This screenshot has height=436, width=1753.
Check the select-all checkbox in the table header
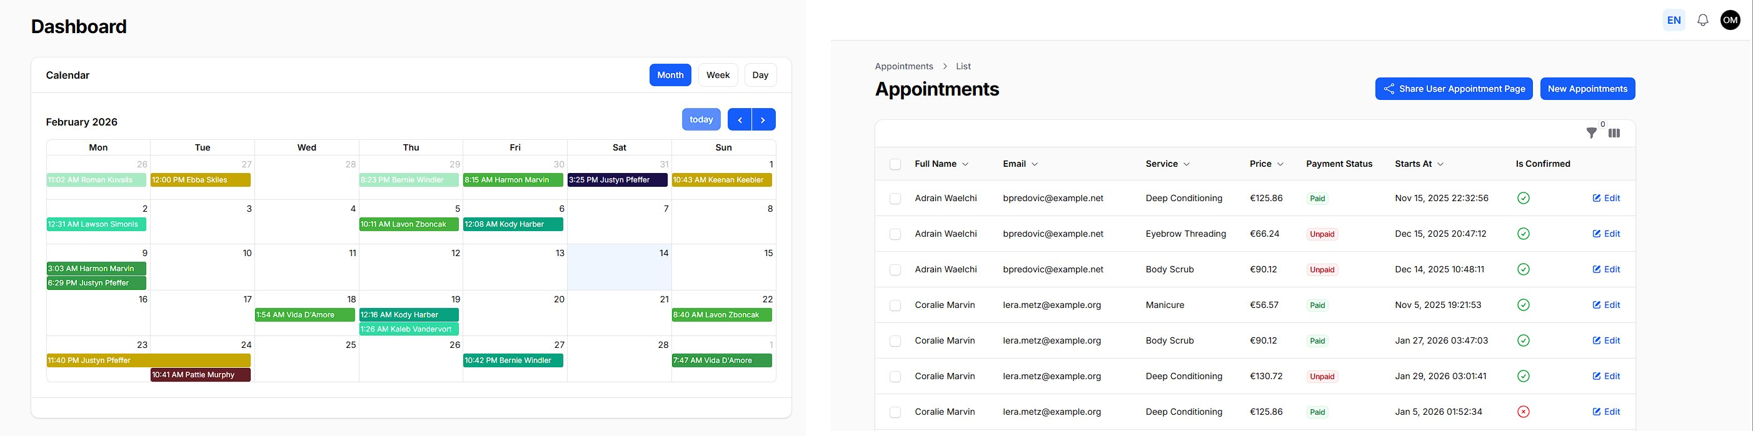click(895, 164)
